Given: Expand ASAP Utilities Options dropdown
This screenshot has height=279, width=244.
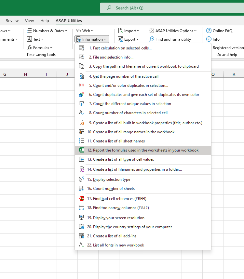Looking at the screenshot, I should point(173,31).
